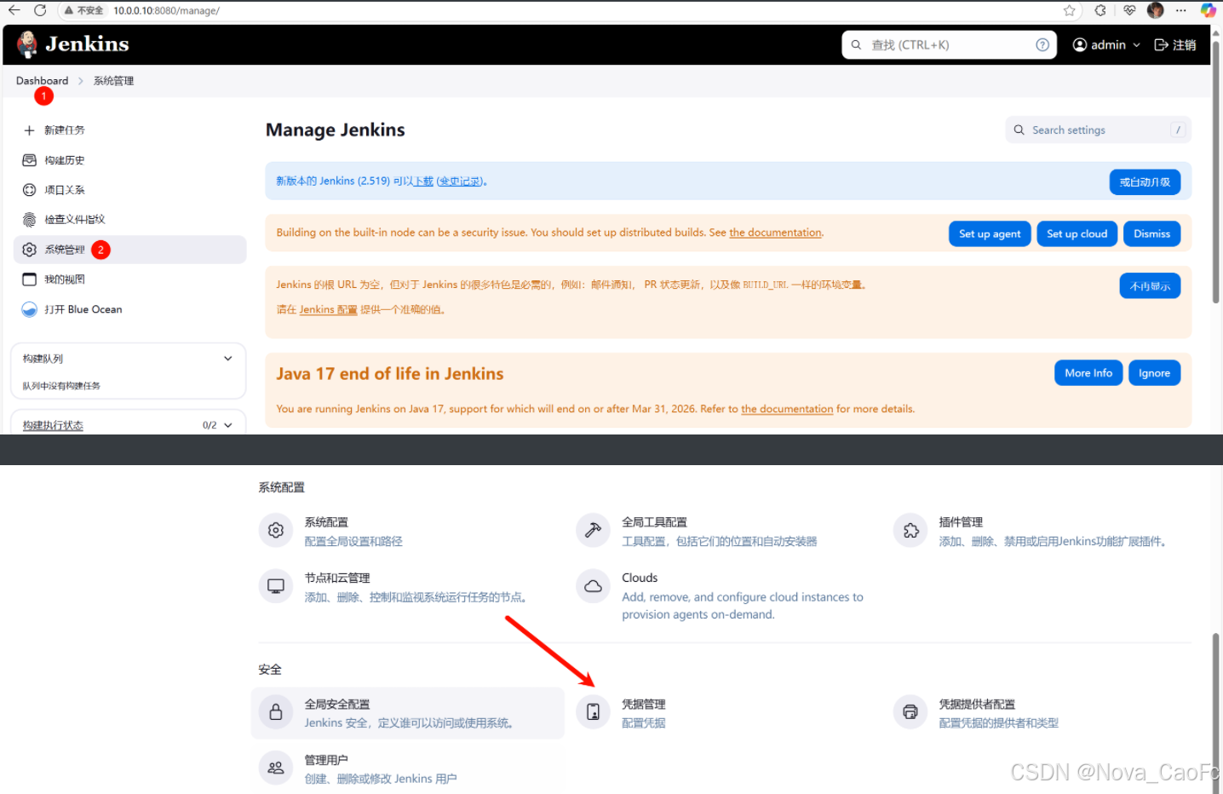Open the admin user dropdown
This screenshot has width=1223, height=794.
coord(1106,45)
